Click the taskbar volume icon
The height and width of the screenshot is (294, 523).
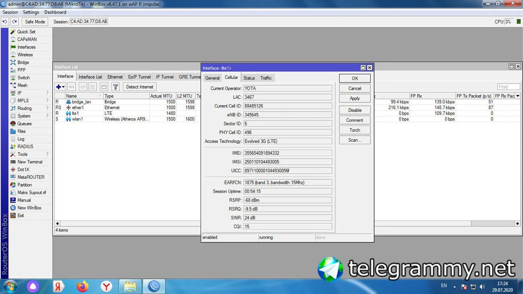pyautogui.click(x=482, y=286)
